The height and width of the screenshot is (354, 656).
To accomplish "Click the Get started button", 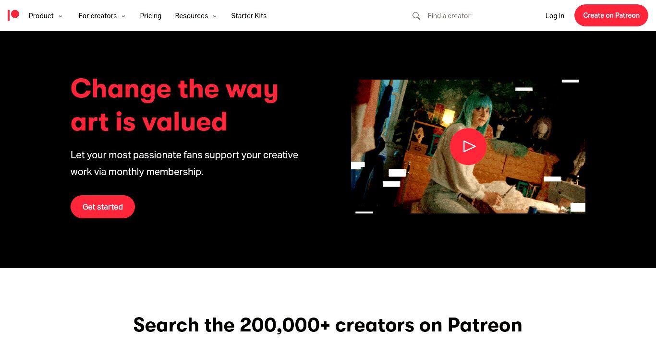I will (103, 207).
